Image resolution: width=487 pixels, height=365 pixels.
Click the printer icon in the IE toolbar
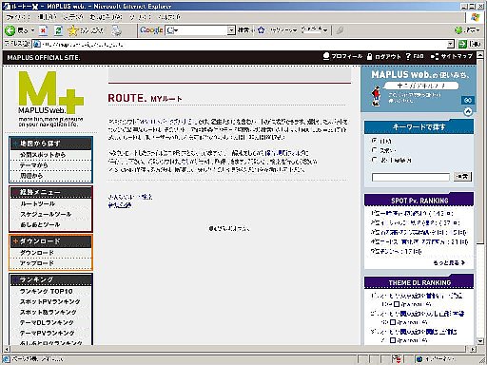point(117,30)
